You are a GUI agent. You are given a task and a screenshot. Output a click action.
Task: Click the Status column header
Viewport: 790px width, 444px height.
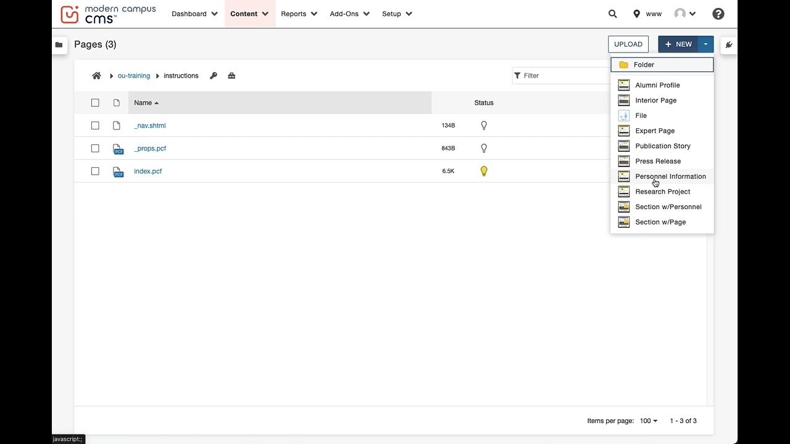click(484, 103)
